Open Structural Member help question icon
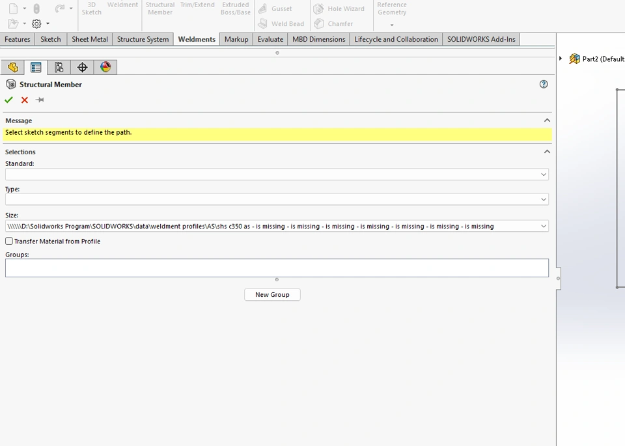The width and height of the screenshot is (625, 446). coord(544,84)
